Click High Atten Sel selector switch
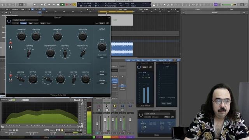The width and height of the screenshot is (249, 140). tap(83, 53)
